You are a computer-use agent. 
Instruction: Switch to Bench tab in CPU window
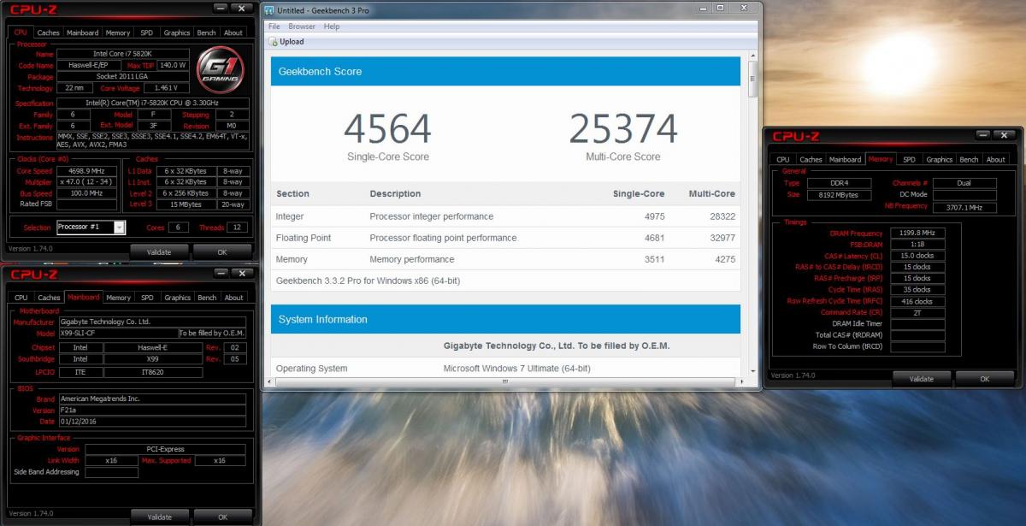pyautogui.click(x=207, y=33)
